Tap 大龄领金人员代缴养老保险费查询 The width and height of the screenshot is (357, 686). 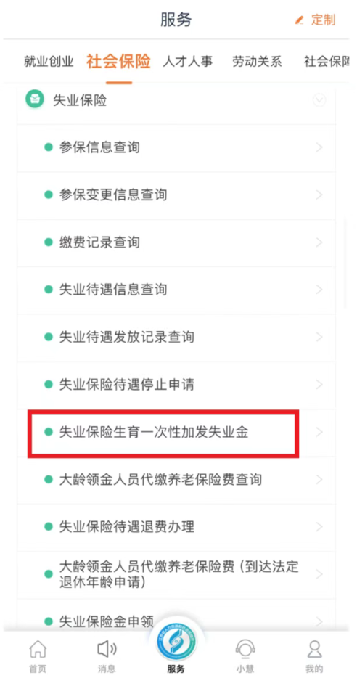pyautogui.click(x=176, y=480)
